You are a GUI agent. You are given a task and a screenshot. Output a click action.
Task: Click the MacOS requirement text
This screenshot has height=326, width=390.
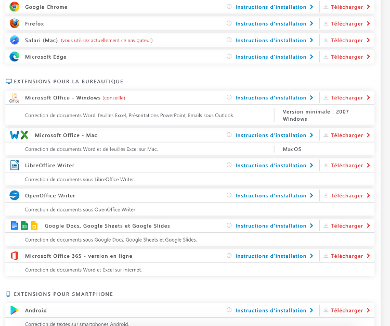point(292,149)
